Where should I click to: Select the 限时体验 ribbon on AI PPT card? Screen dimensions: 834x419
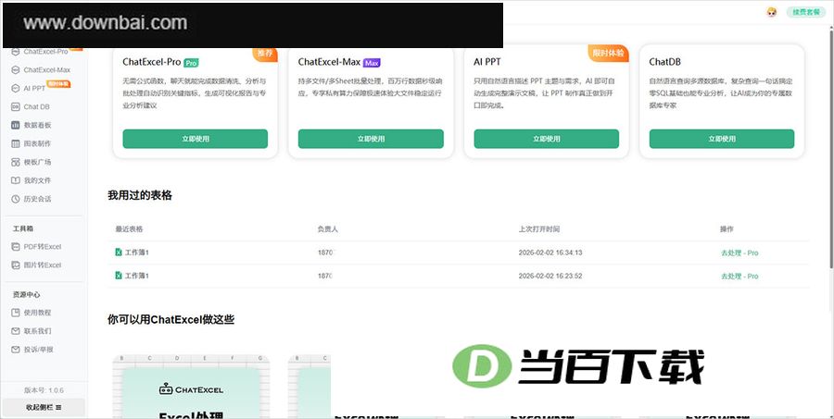click(x=609, y=53)
